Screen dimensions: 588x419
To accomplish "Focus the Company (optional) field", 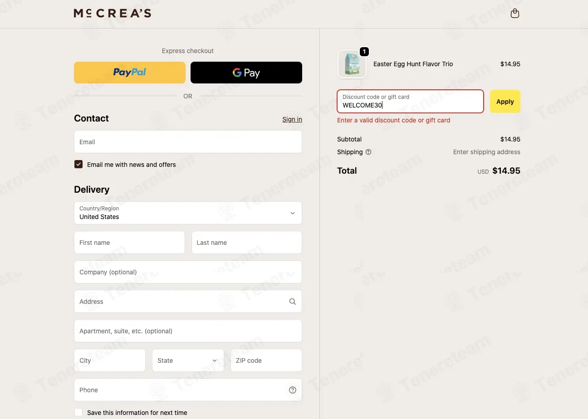I will [x=188, y=272].
